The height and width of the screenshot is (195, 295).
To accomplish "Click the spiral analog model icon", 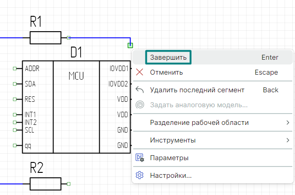I will (140, 105).
